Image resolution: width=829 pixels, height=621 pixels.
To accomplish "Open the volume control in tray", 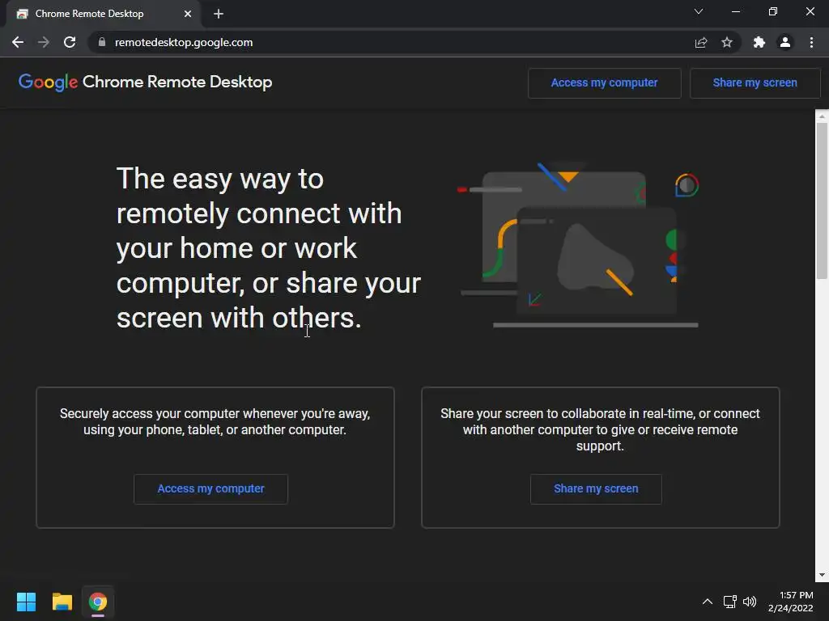I will [x=750, y=602].
